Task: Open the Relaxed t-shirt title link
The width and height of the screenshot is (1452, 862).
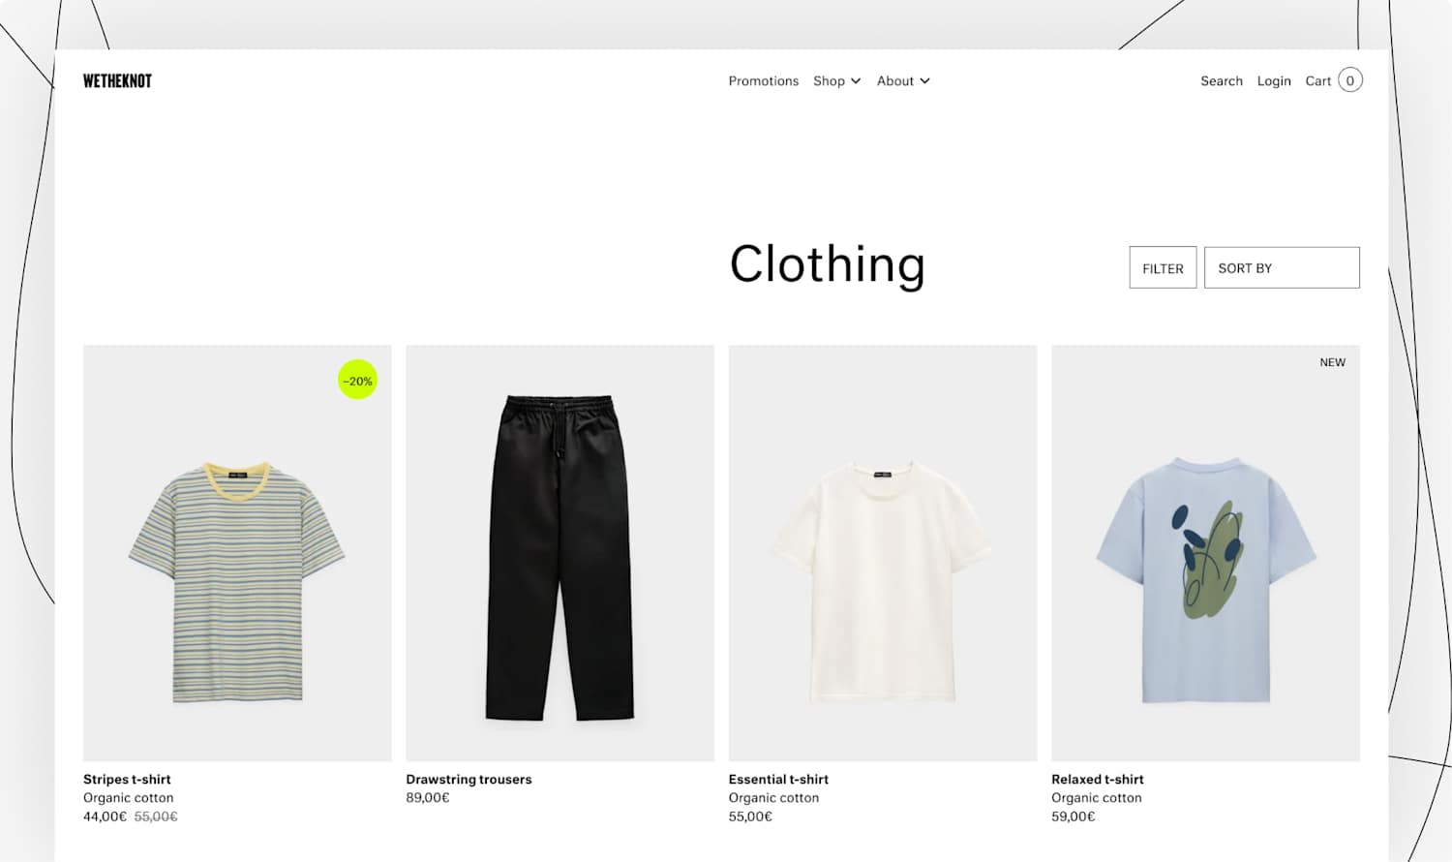Action: tap(1098, 780)
